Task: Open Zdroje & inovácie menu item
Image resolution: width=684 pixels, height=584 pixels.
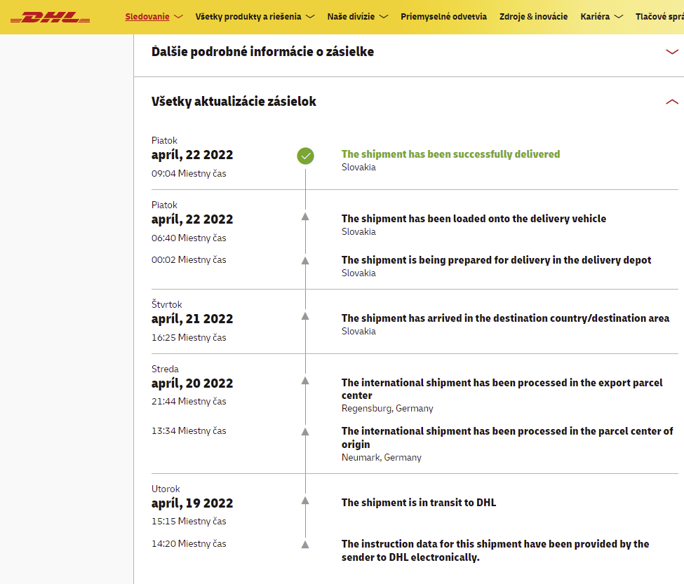Action: [x=533, y=17]
